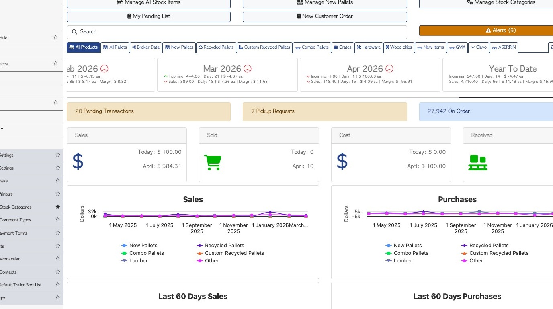Click the green cart icon in the Sold card
This screenshot has height=309, width=553.
213,162
